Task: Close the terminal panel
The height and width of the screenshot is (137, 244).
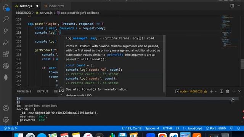Action: pos(239,91)
